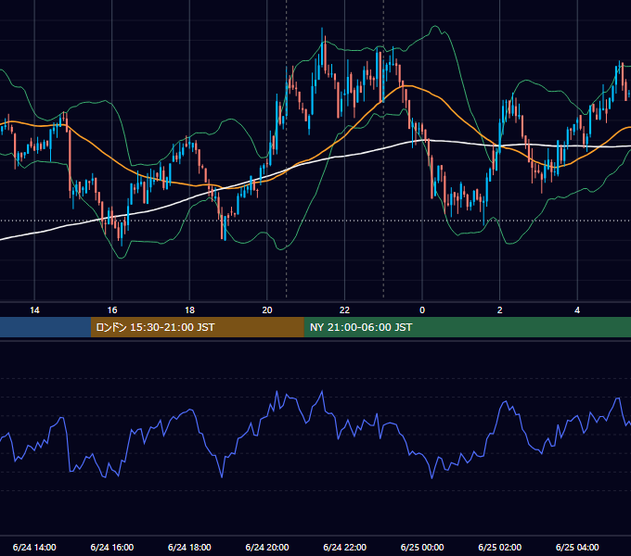This screenshot has width=631, height=556.
Task: Click the 4 hour label on chart axis
Action: tap(577, 310)
